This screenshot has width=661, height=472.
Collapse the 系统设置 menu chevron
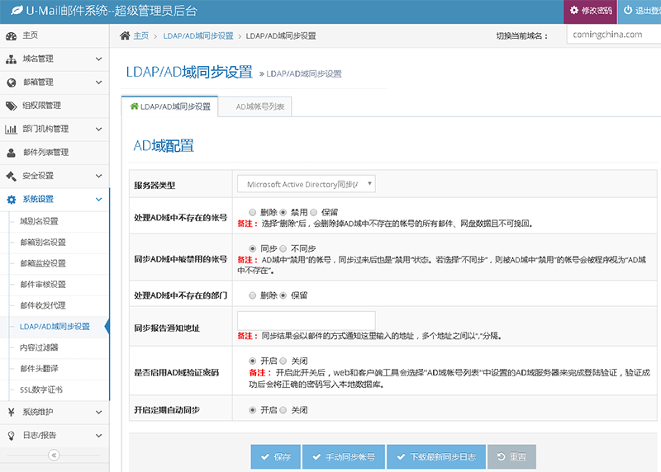(x=98, y=199)
